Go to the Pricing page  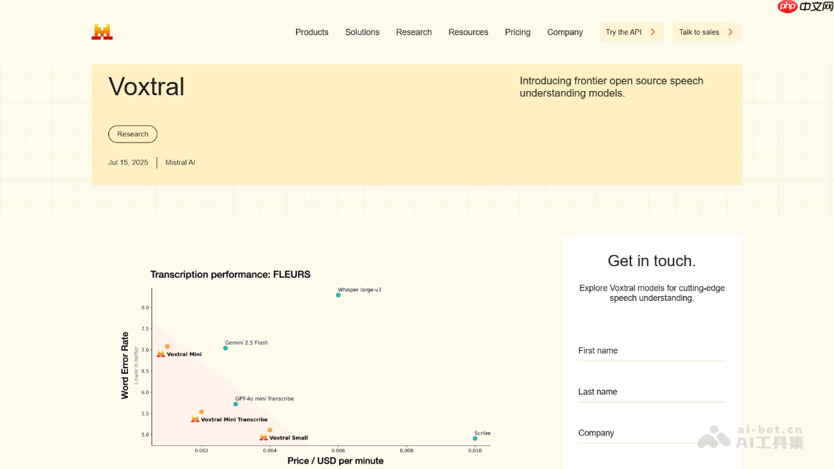point(517,32)
